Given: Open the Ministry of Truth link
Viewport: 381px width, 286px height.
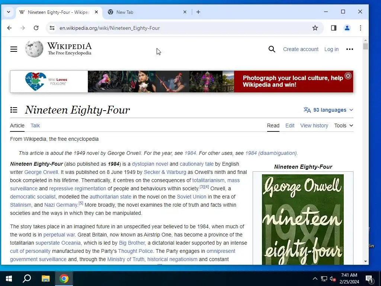Looking at the screenshot, I should point(126,260).
